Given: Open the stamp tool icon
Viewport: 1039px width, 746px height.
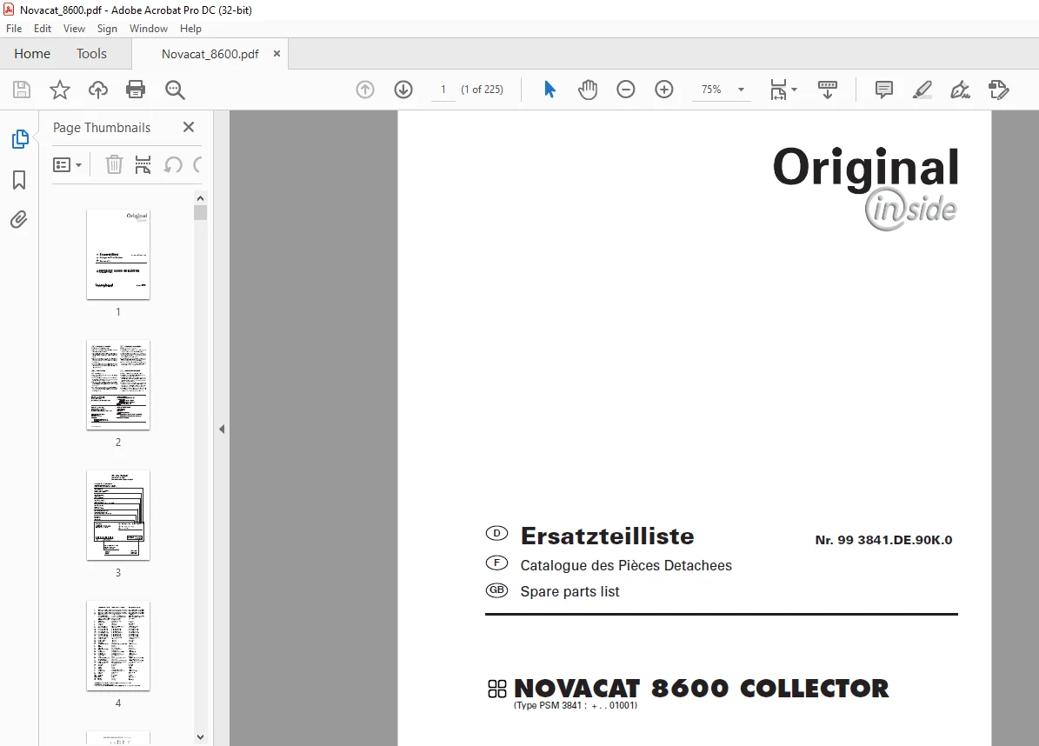Looking at the screenshot, I should (x=999, y=90).
